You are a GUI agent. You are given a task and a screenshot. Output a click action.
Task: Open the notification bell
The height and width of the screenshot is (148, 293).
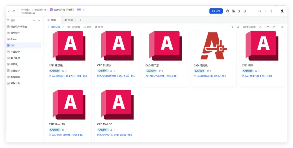pos(245,11)
